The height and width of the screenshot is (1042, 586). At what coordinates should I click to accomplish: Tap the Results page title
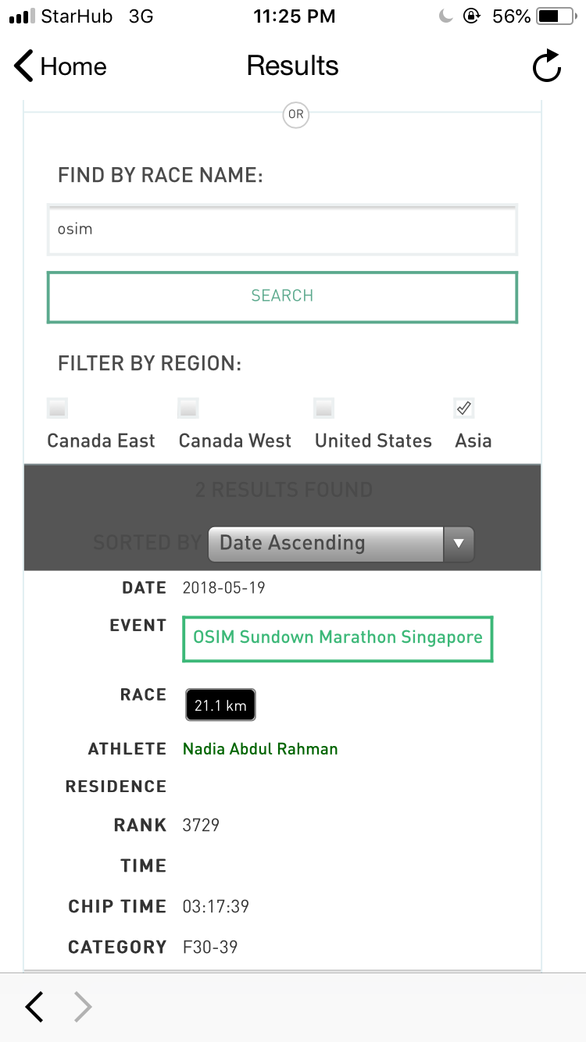293,66
